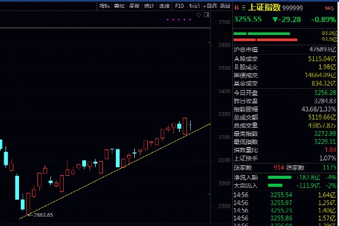Viewport: 339px width, 226px height.
Task: Click the diamond icon above the chart
Action: pos(199,15)
